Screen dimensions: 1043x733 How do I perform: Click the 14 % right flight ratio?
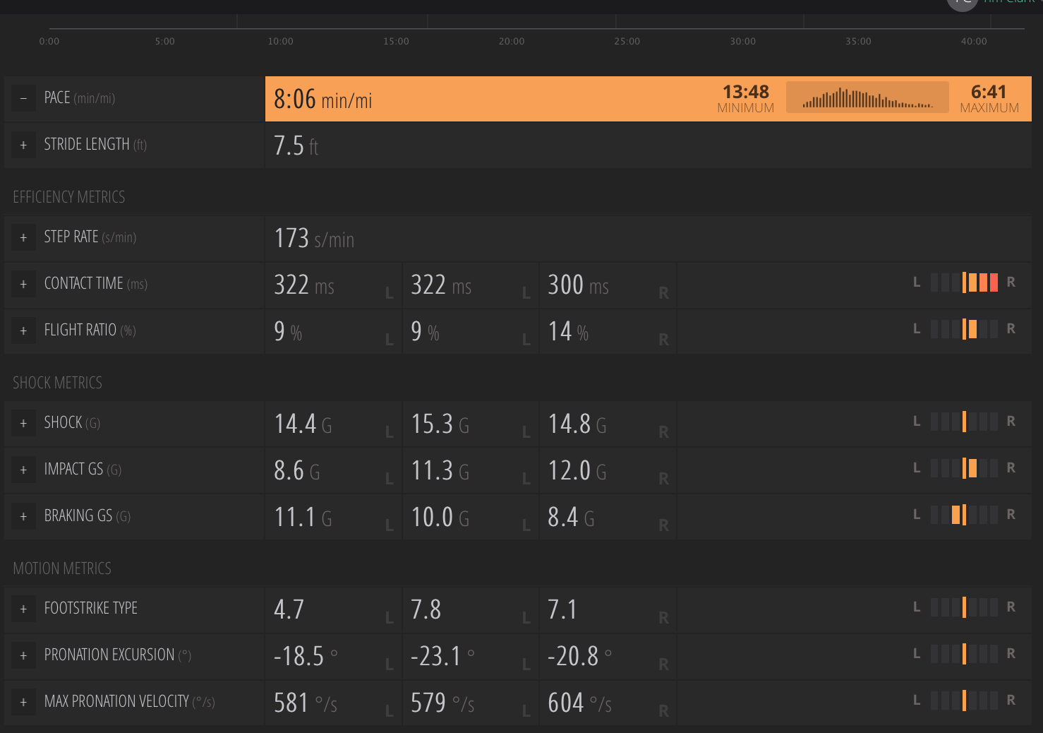pos(569,332)
